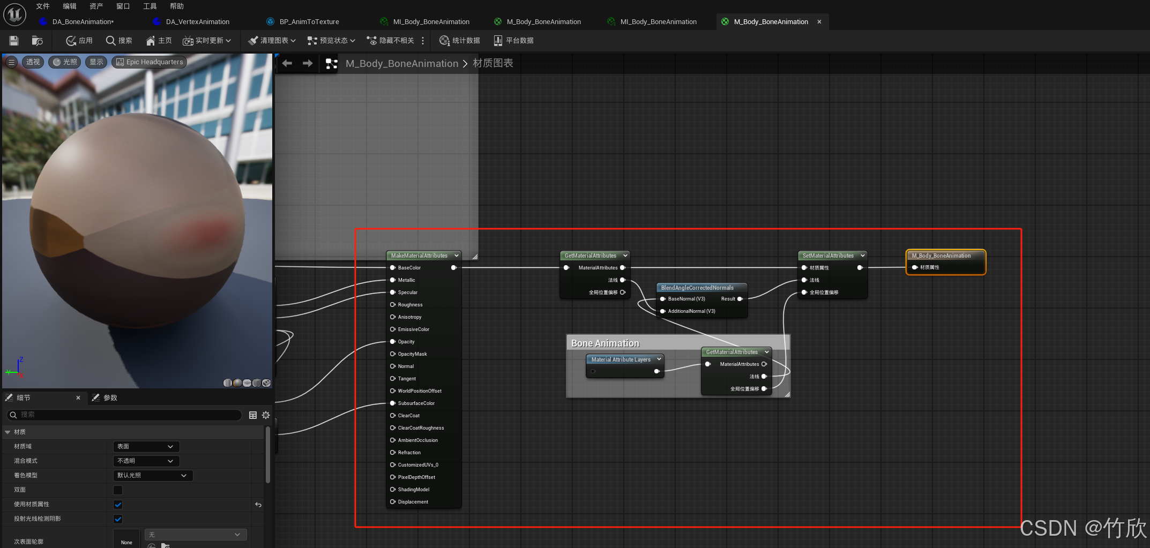Click the 主页 (Home) toolbar icon

pos(158,40)
